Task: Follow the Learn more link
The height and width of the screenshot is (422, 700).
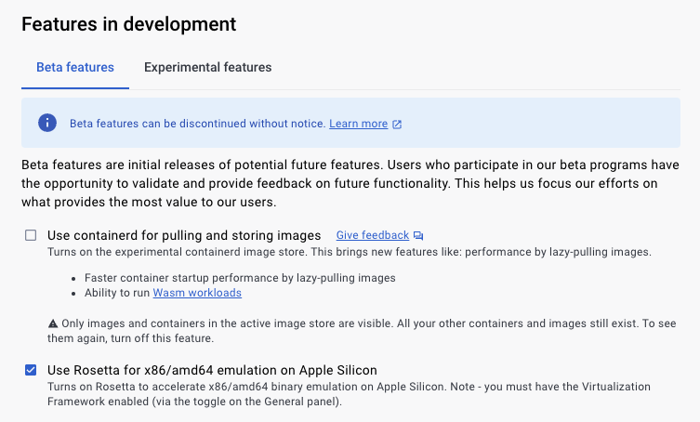Action: point(358,124)
